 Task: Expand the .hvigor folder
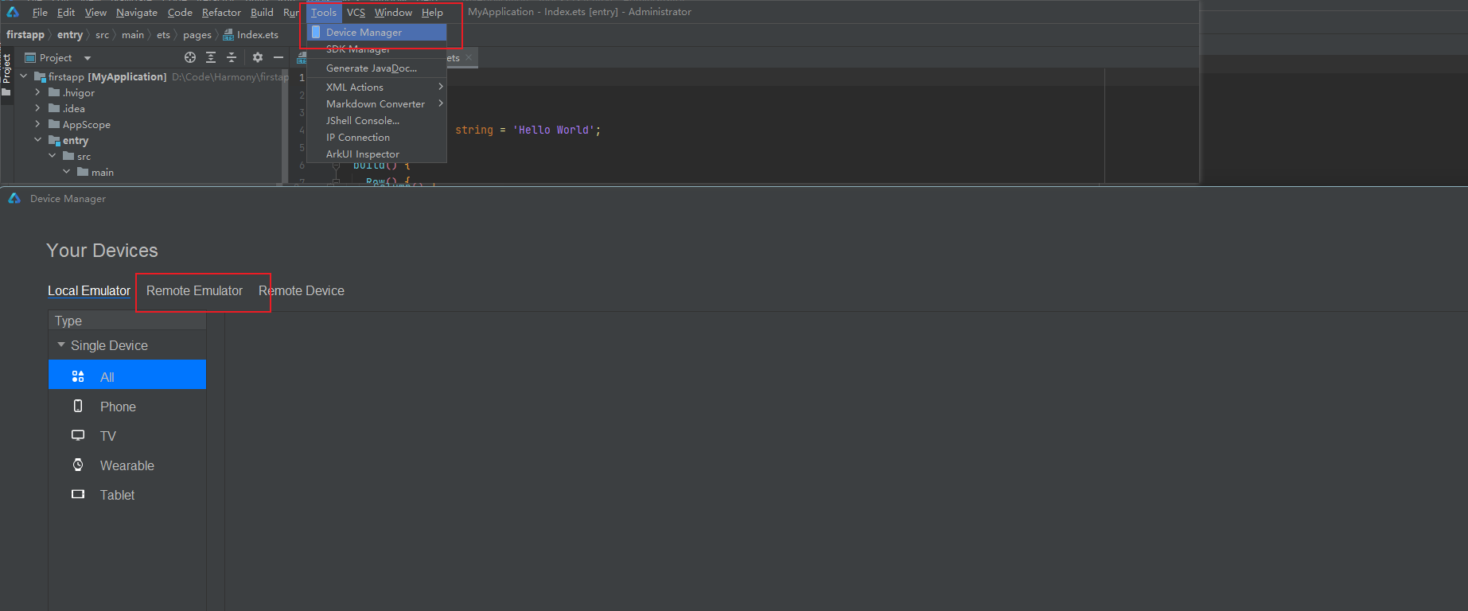pyautogui.click(x=37, y=92)
